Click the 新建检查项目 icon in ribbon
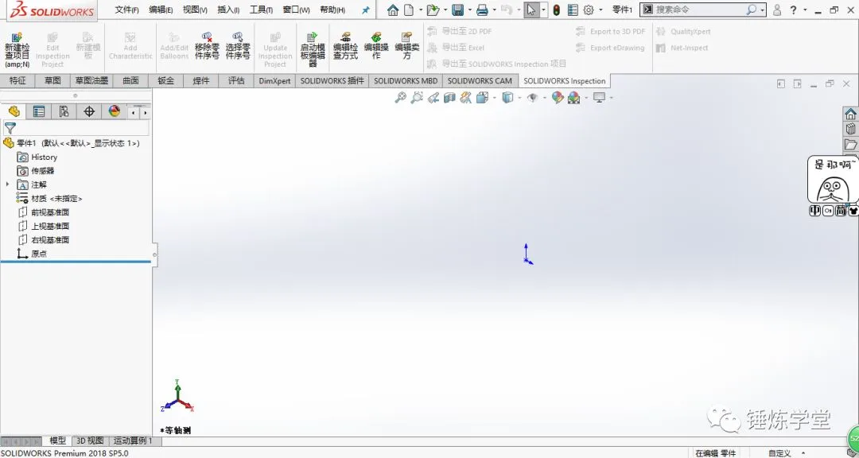Viewport: 859px width, 458px height. click(x=17, y=37)
